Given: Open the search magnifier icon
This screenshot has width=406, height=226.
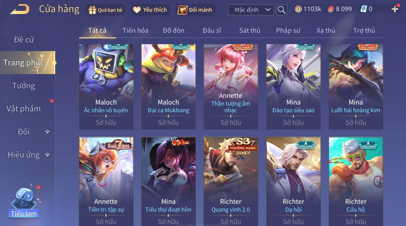Looking at the screenshot, I should pos(281,10).
